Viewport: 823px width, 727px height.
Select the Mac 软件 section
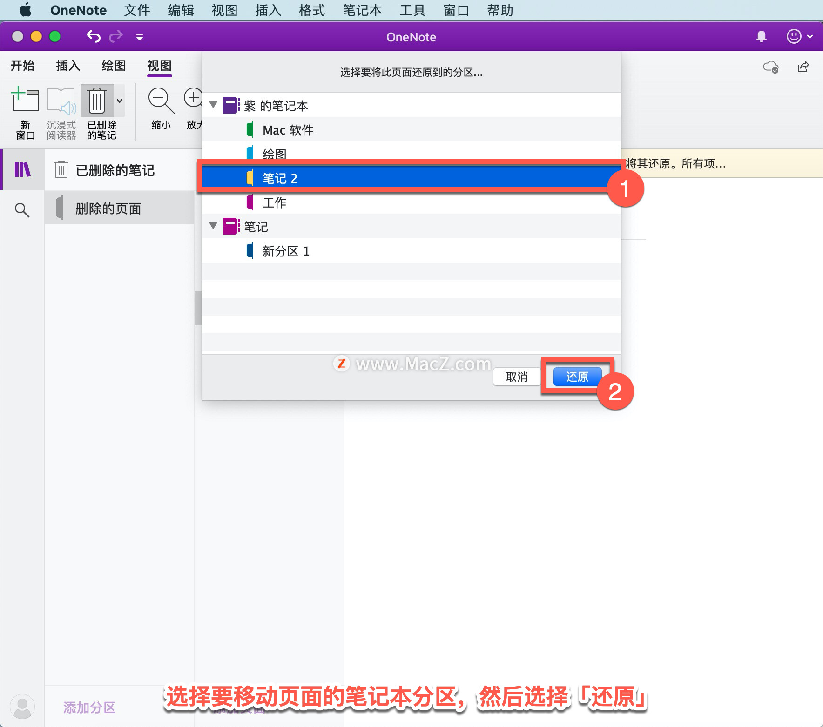pos(411,129)
